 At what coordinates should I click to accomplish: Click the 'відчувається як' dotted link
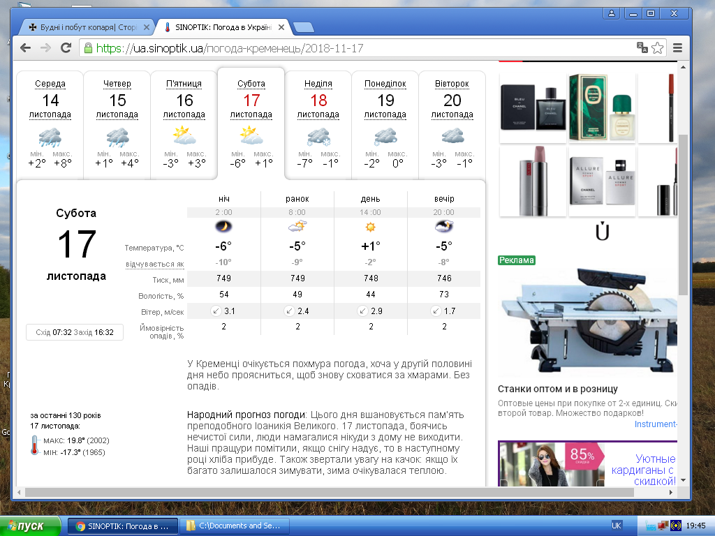coord(155,264)
